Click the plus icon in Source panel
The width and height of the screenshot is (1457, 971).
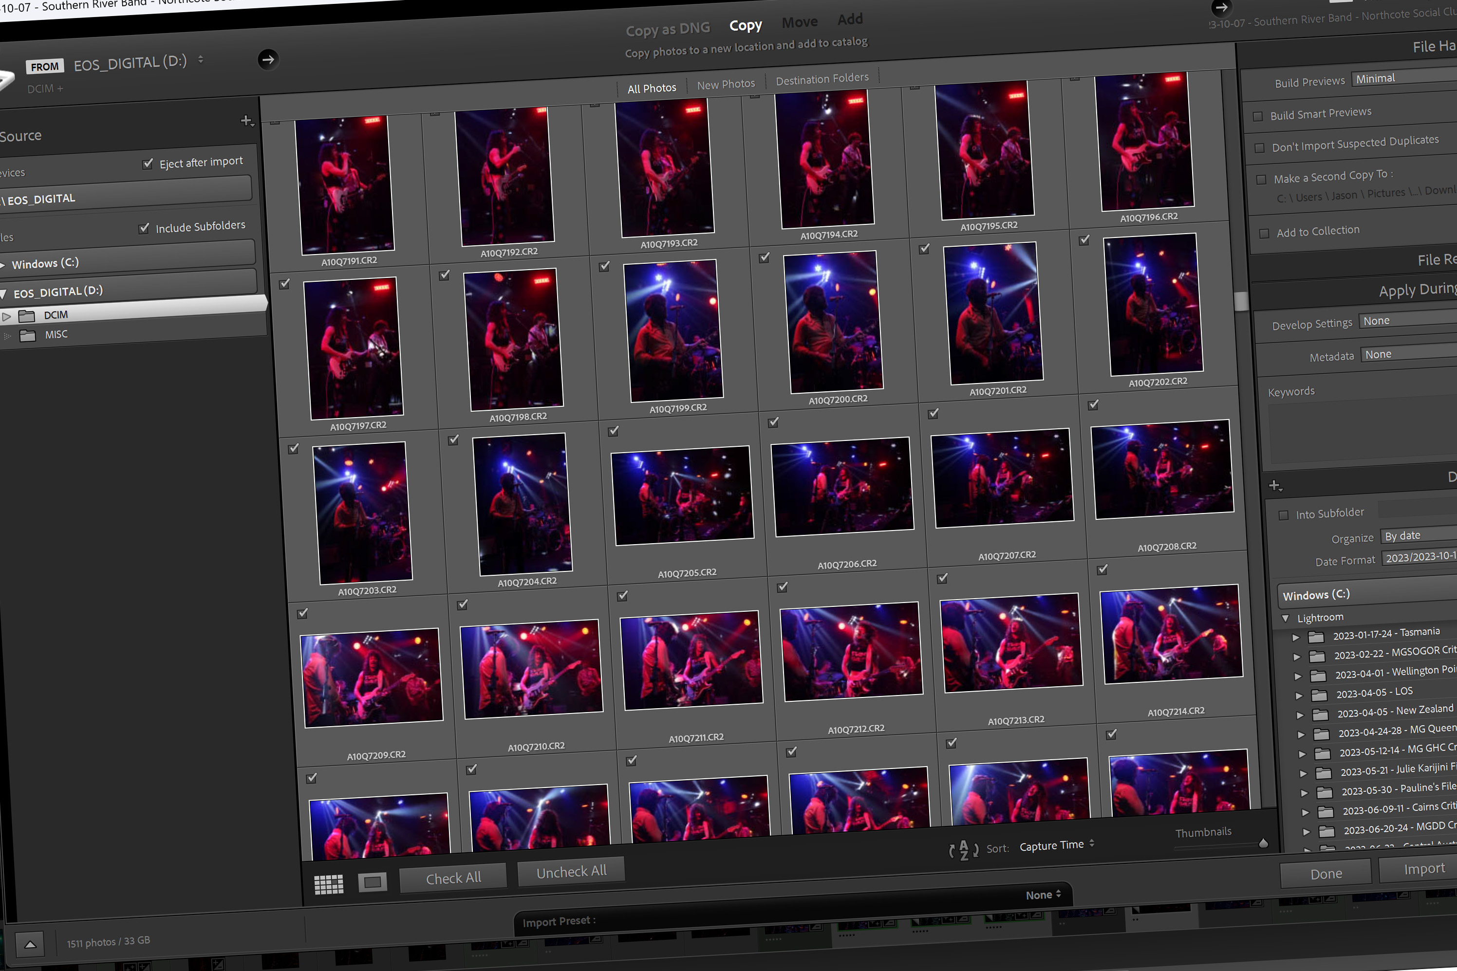(246, 121)
